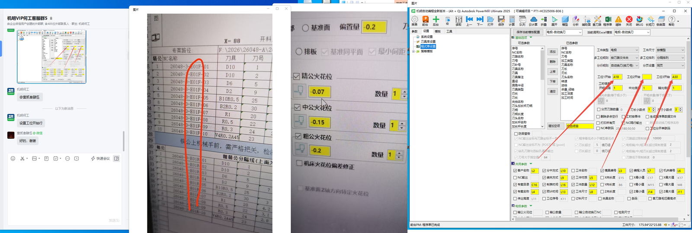Enable the 打印所有页 checkbox
This screenshot has width=692, height=233.
point(598,123)
